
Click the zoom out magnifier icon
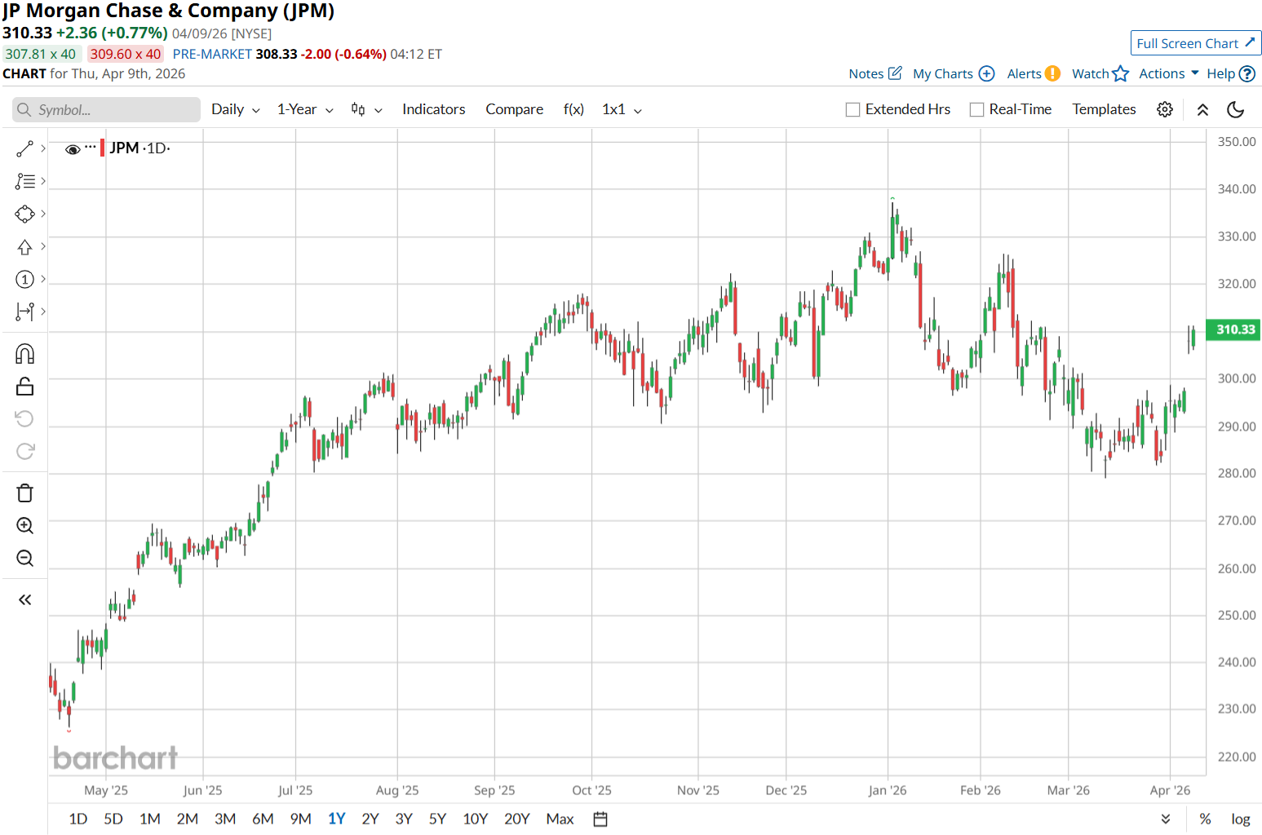pos(25,559)
